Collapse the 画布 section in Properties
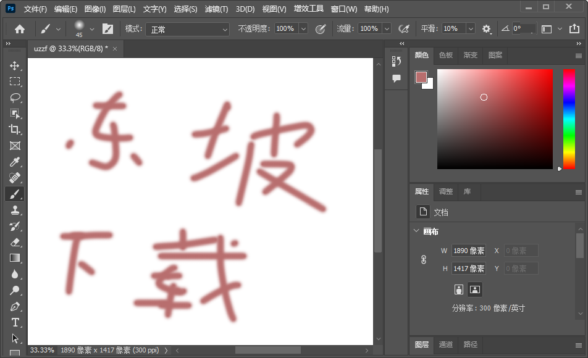588x358 pixels. [416, 231]
